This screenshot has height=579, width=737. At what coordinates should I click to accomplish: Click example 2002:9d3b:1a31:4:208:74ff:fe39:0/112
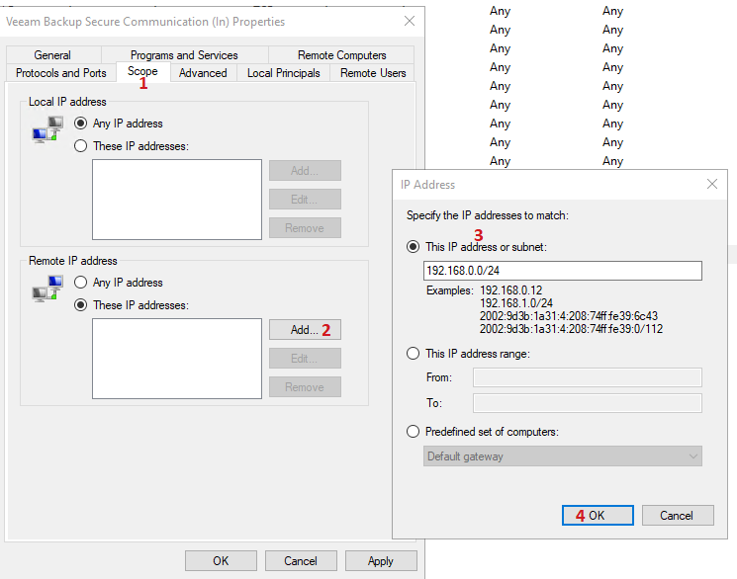click(x=571, y=329)
